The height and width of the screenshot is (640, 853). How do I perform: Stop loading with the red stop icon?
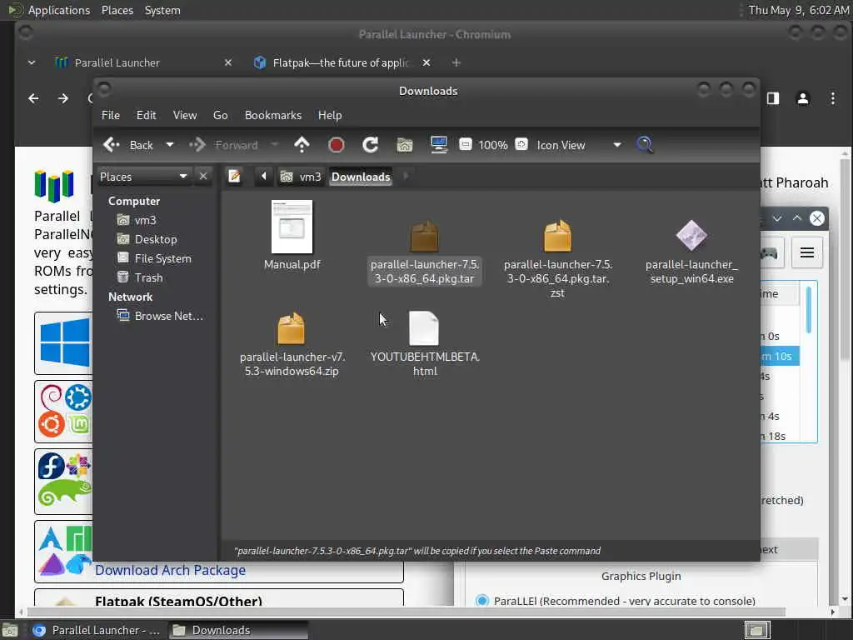[337, 145]
